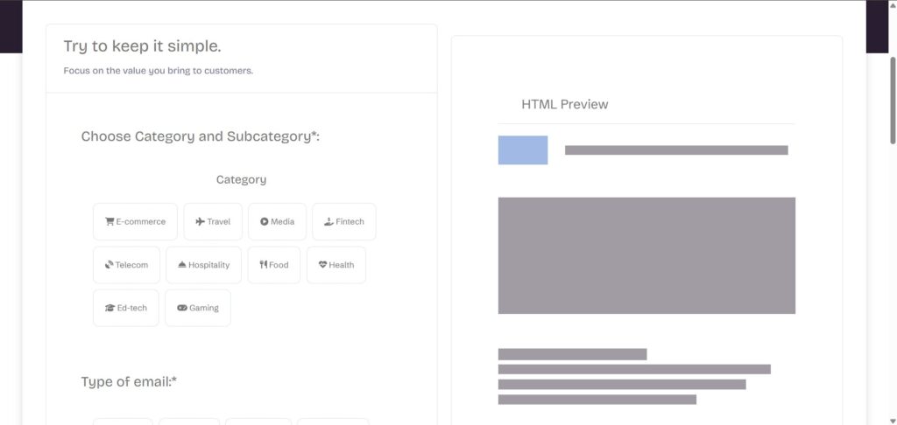Screen dimensions: 897x425
Task: Pick the Food category with utensils icon
Action: 274,265
